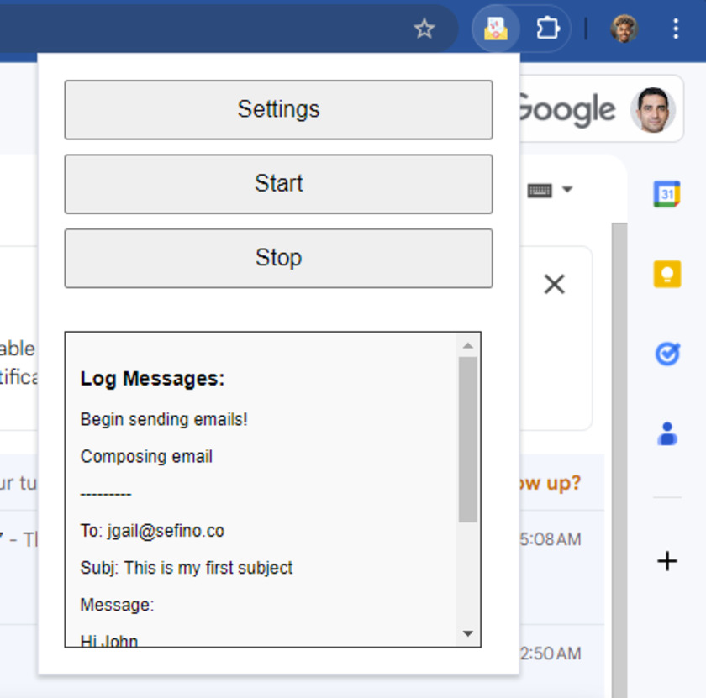The width and height of the screenshot is (706, 698).
Task: Dismiss the Gmail banner with the X
Action: click(554, 285)
